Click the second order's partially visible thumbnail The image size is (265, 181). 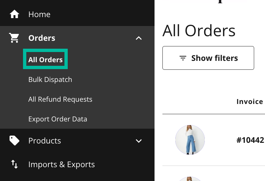(190, 179)
